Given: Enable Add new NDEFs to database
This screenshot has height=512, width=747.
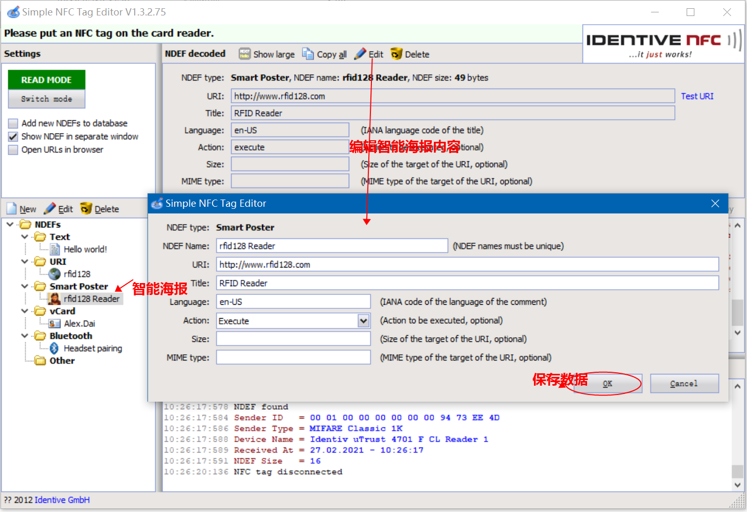Looking at the screenshot, I should 13,123.
